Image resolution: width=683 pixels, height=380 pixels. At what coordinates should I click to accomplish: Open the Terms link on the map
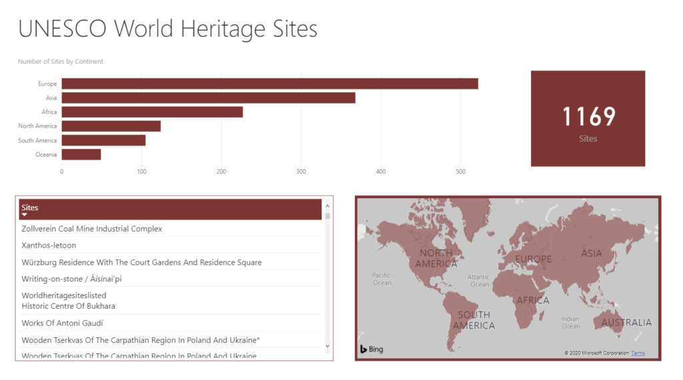638,353
